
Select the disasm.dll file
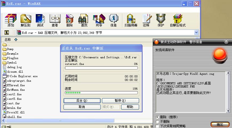(x=13, y=72)
